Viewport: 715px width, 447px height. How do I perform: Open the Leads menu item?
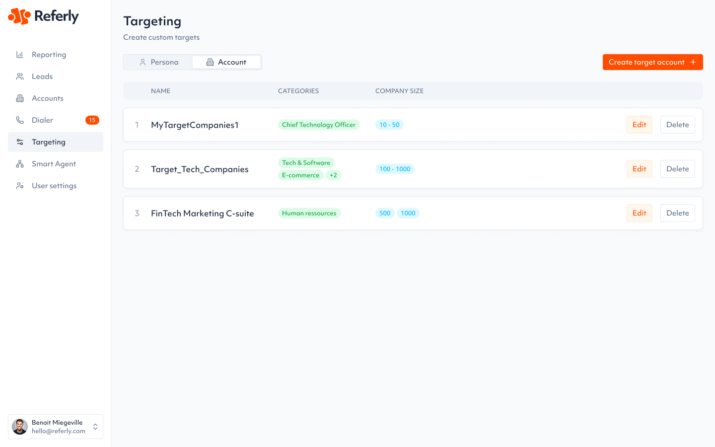[x=42, y=76]
